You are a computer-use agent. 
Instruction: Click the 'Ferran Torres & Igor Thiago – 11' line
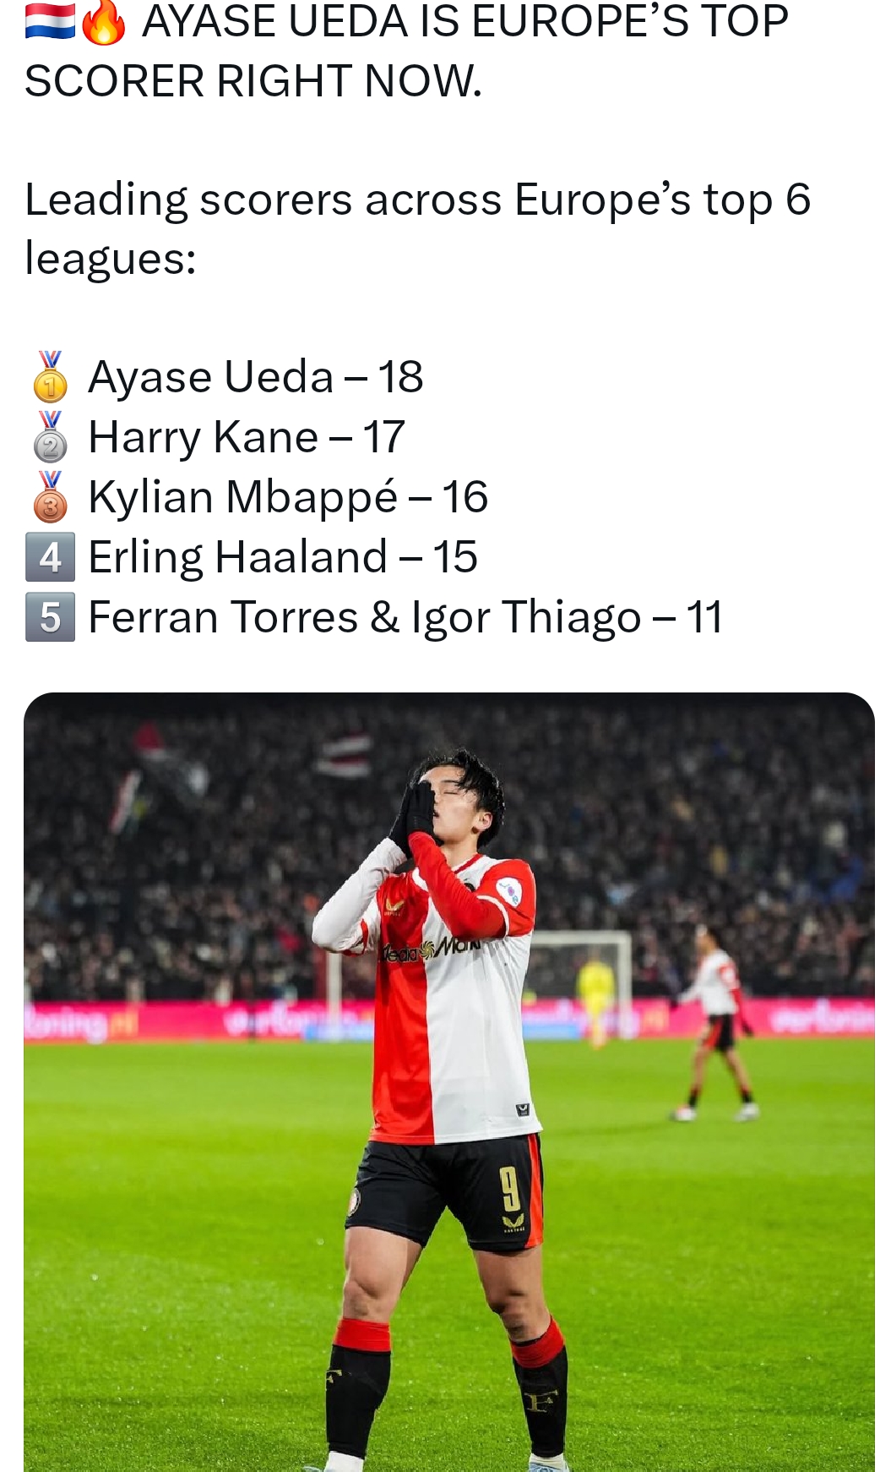[405, 616]
